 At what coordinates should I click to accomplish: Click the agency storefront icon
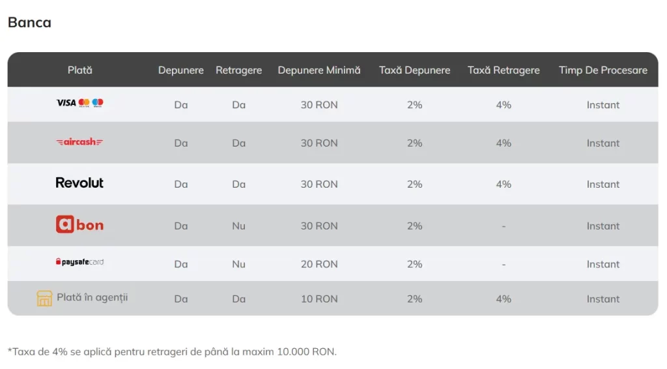tap(44, 299)
